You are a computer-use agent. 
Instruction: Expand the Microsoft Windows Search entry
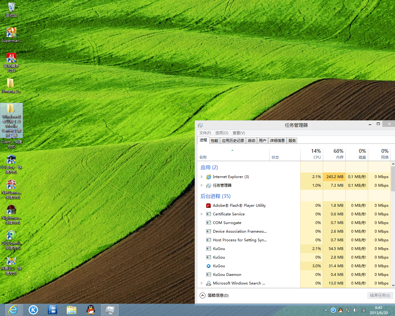pos(202,283)
